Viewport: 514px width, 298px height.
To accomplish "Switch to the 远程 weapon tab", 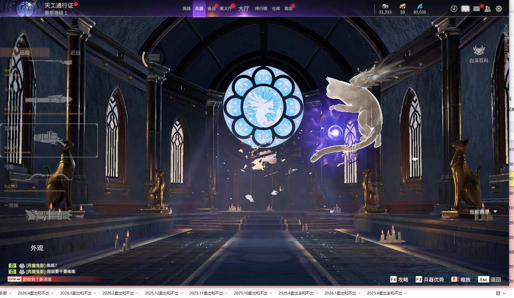I will [x=25, y=53].
